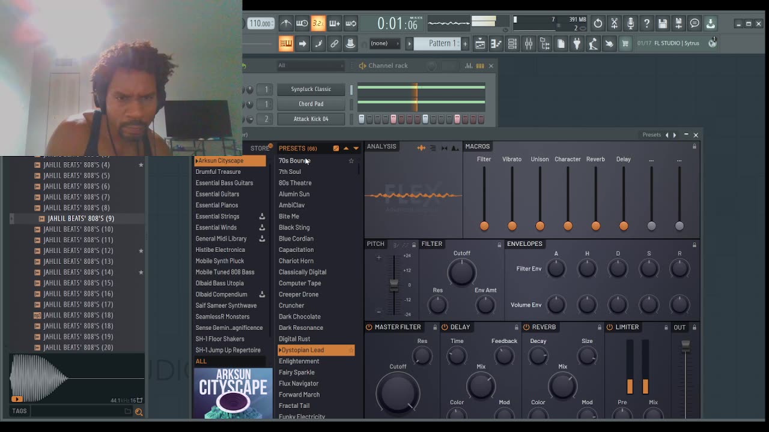The image size is (769, 432).
Task: Select the Chord Pad channel
Action: [x=311, y=104]
